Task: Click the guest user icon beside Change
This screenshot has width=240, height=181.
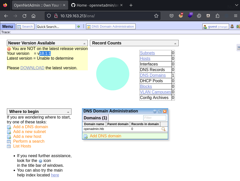Action: pyautogui.click(x=205, y=26)
